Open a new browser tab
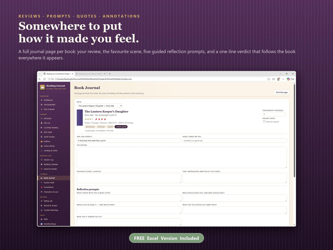333x250 pixels. [x=110, y=74]
